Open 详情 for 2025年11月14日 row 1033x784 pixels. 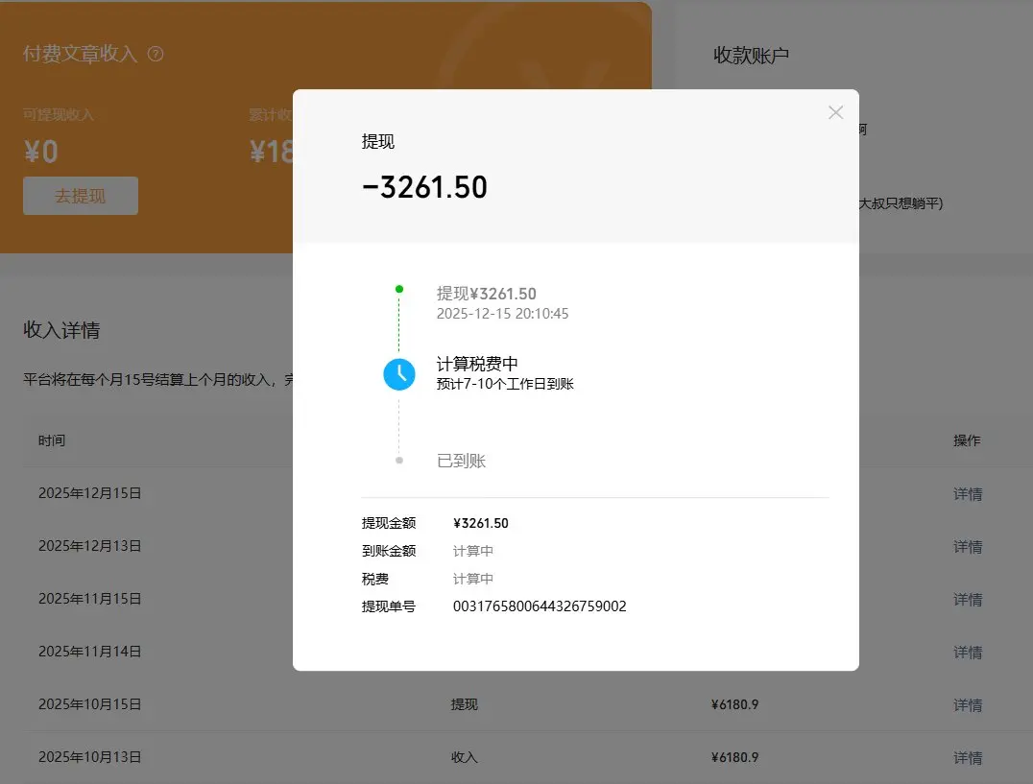[x=967, y=652]
